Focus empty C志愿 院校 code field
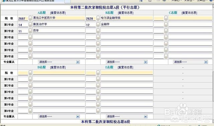Image resolution: width=214 pixels, height=126 pixels. point(158,18)
